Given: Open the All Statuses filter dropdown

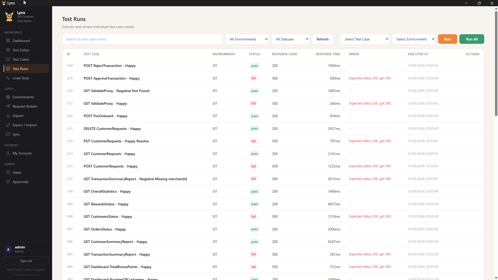Looking at the screenshot, I should [x=290, y=39].
